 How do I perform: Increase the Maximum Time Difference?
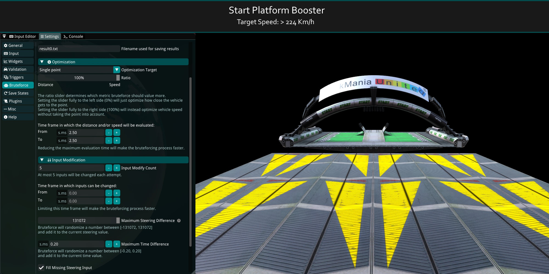[x=117, y=244]
